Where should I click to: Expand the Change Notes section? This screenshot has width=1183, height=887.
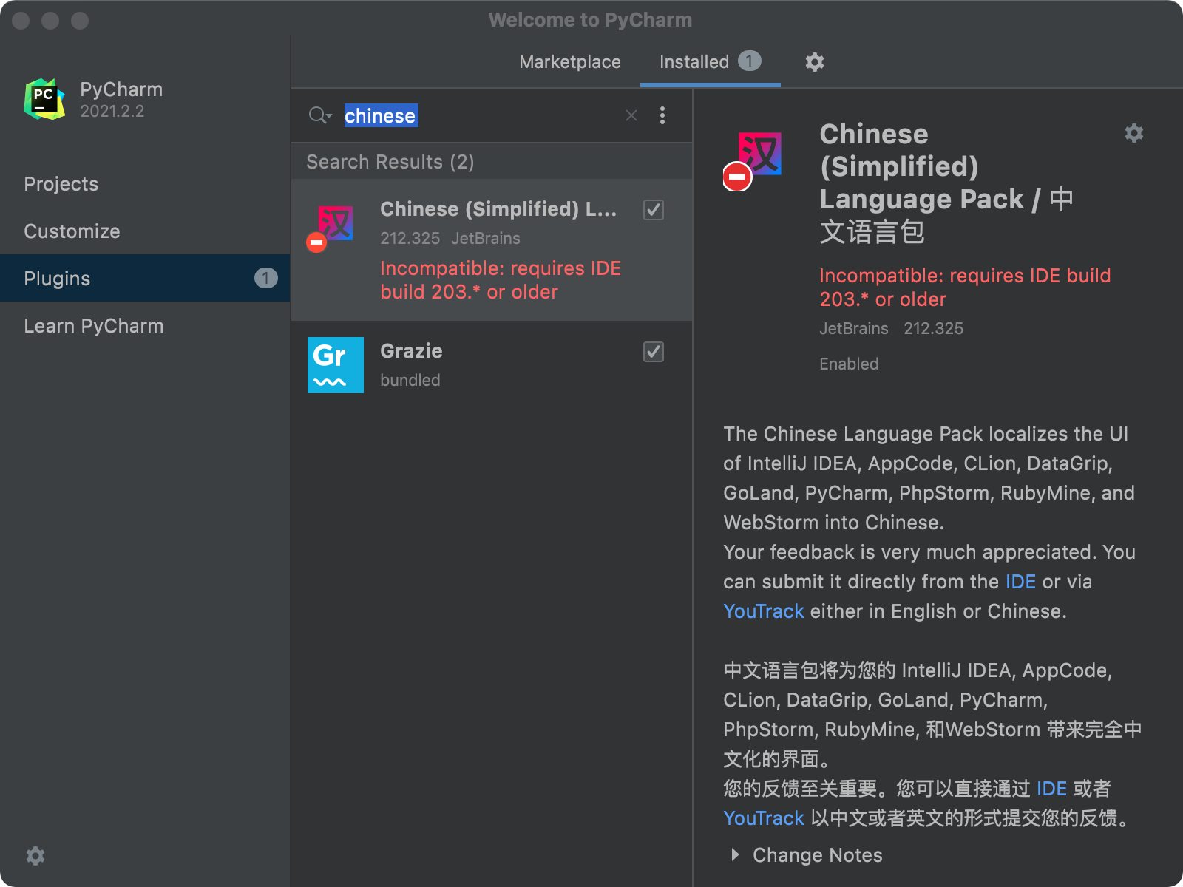[735, 855]
